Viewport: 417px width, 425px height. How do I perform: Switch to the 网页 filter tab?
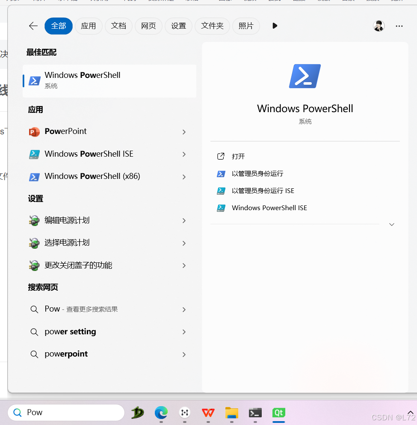tap(149, 26)
